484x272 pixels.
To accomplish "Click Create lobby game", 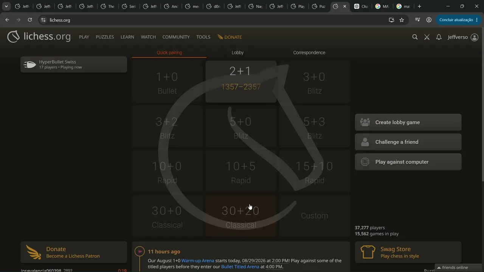I will (x=408, y=122).
